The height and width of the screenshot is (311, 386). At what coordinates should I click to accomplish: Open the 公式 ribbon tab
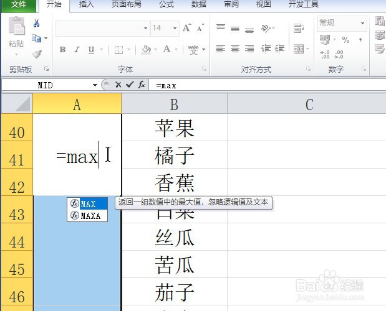166,4
